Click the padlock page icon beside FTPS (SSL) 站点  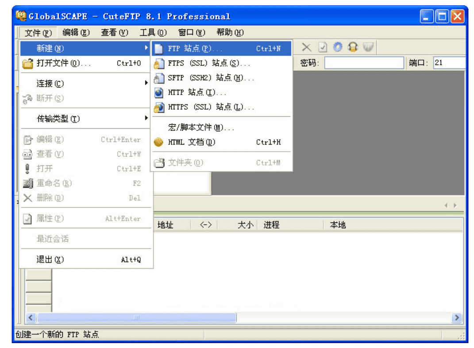159,63
